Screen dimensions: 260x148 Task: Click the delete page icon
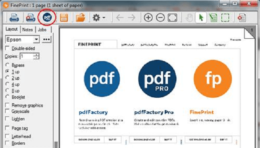242,18
